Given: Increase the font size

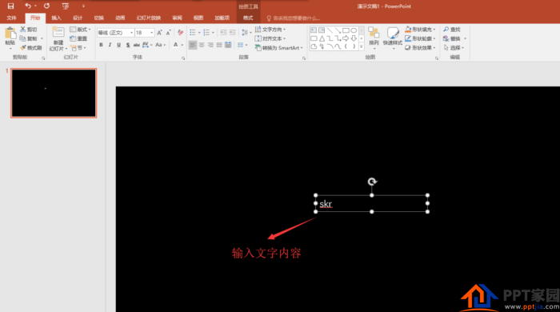Looking at the screenshot, I should coord(159,33).
